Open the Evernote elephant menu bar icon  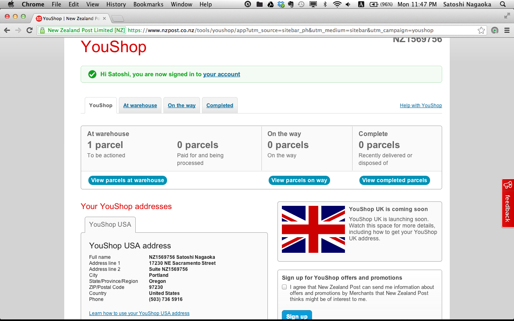pyautogui.click(x=291, y=4)
